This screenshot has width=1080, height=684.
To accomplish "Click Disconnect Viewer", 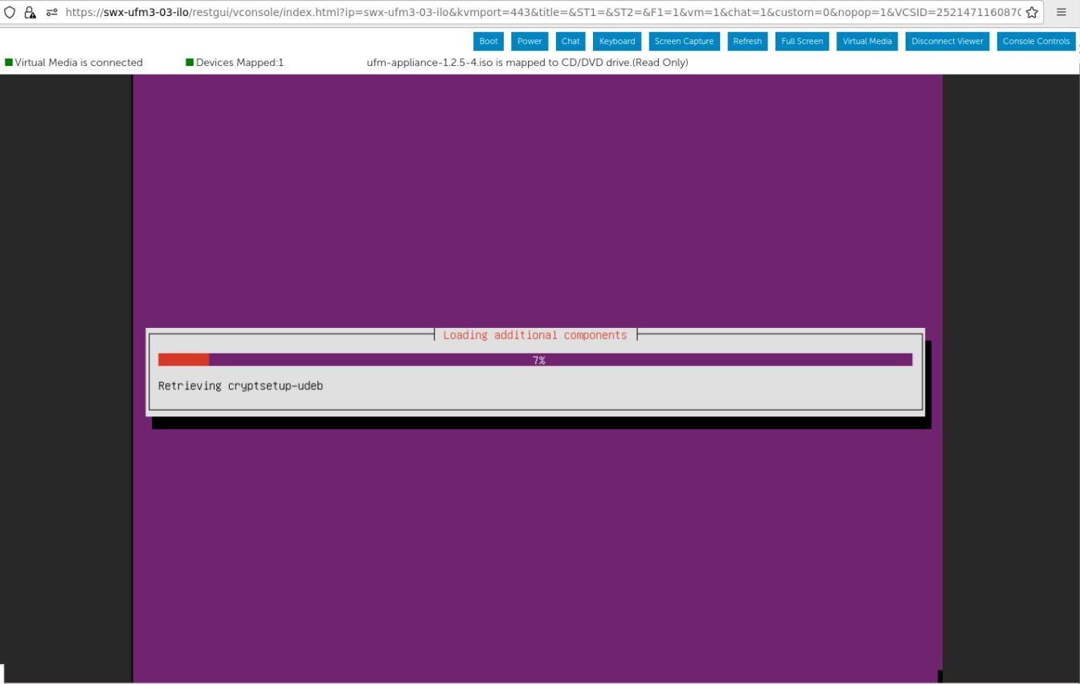I will [x=947, y=41].
